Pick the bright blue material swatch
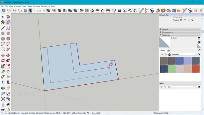Screen dimensions: 204x115 (180, 61)
